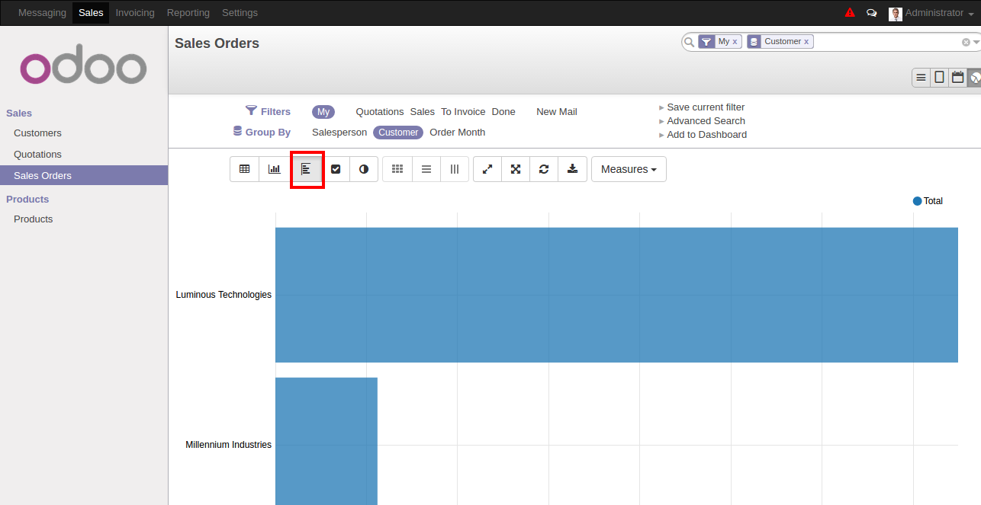
Task: Clear the search box with the round X
Action: 966,43
